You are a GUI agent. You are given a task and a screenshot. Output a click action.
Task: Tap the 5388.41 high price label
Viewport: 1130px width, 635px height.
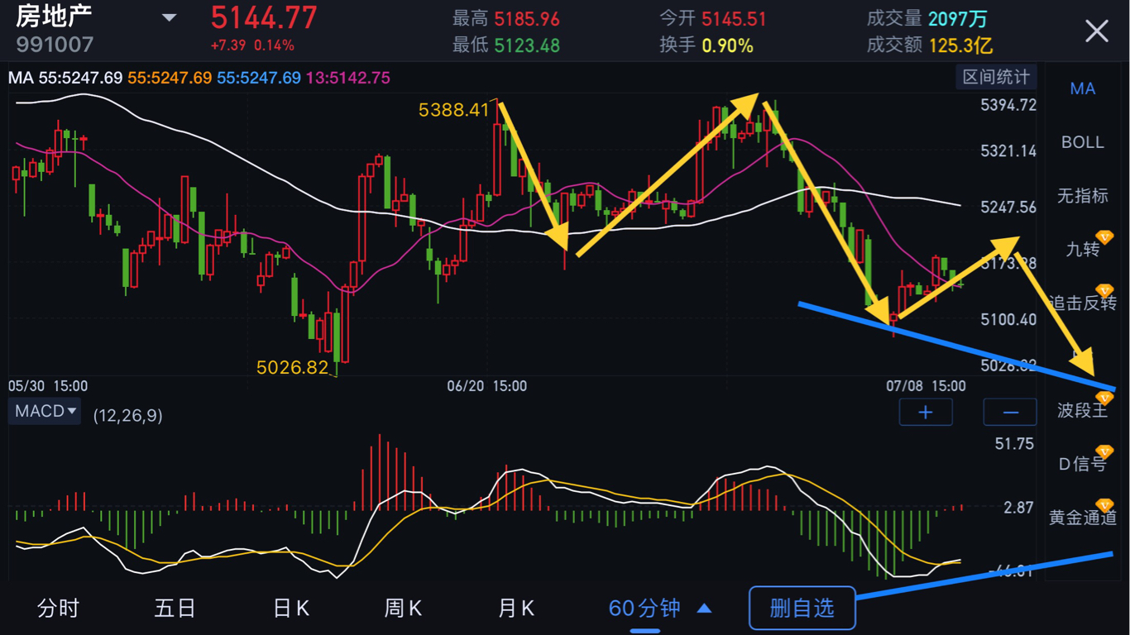(454, 109)
